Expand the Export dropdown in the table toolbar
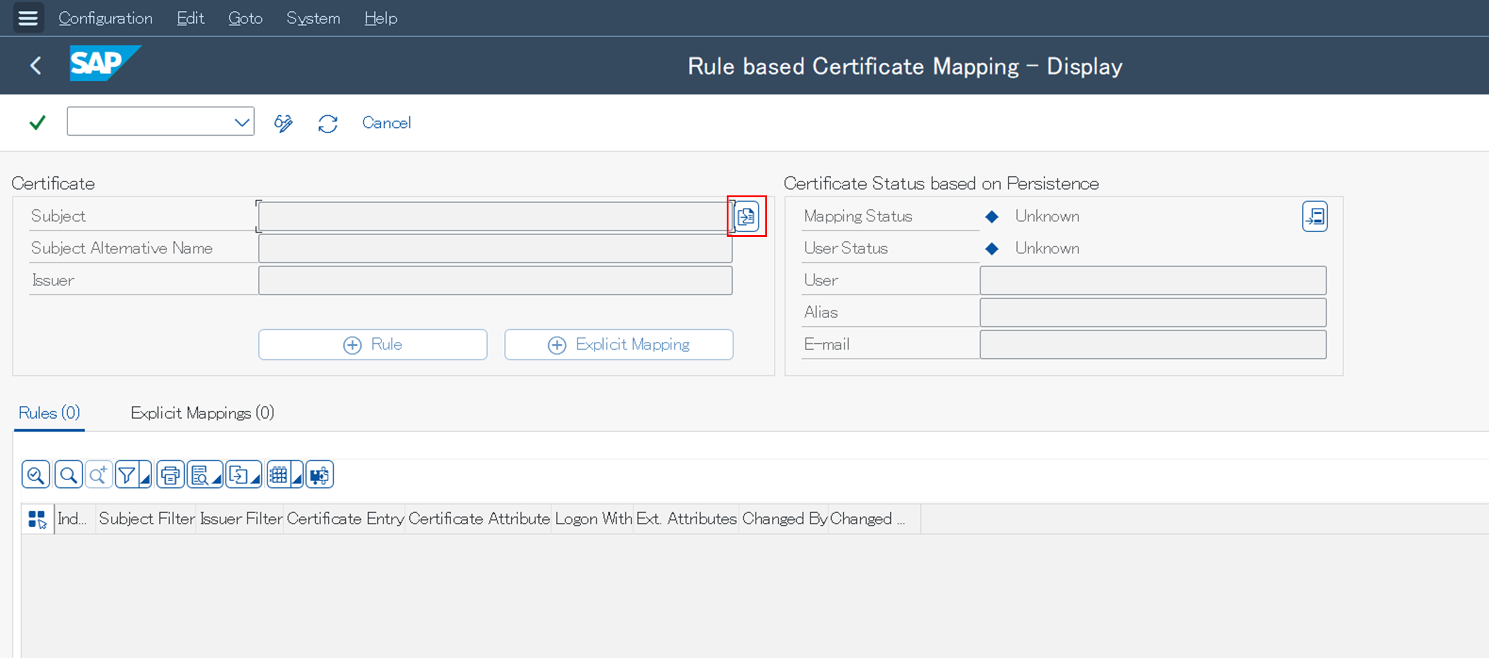This screenshot has height=658, width=1489. pyautogui.click(x=256, y=479)
